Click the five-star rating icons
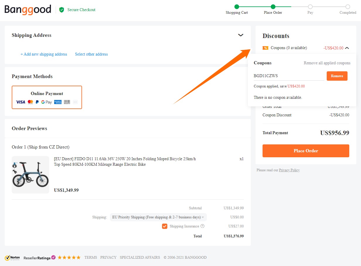 click(69, 258)
